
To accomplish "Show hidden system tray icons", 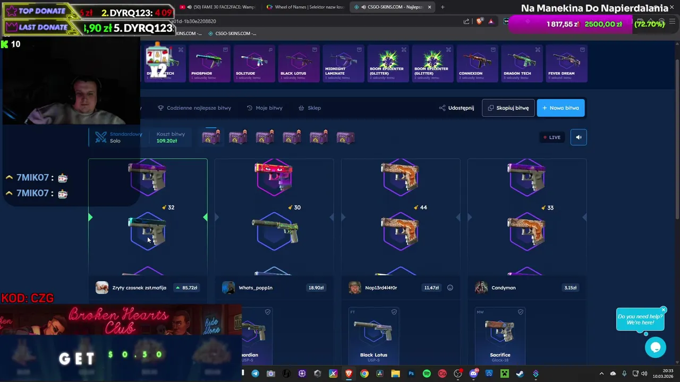I will click(601, 374).
